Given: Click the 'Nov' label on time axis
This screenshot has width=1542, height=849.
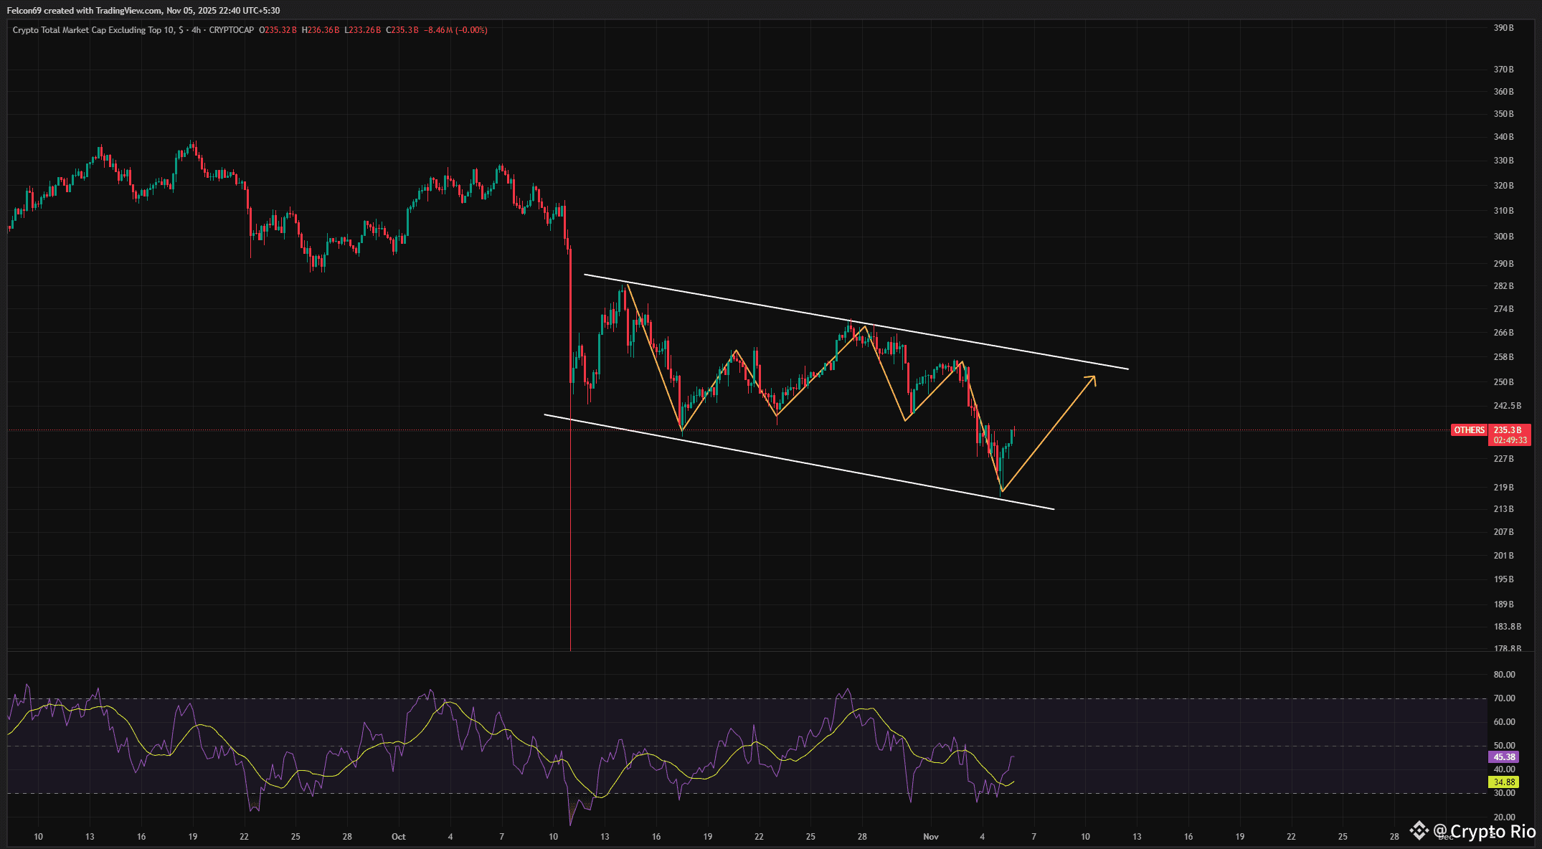Looking at the screenshot, I should 931,837.
